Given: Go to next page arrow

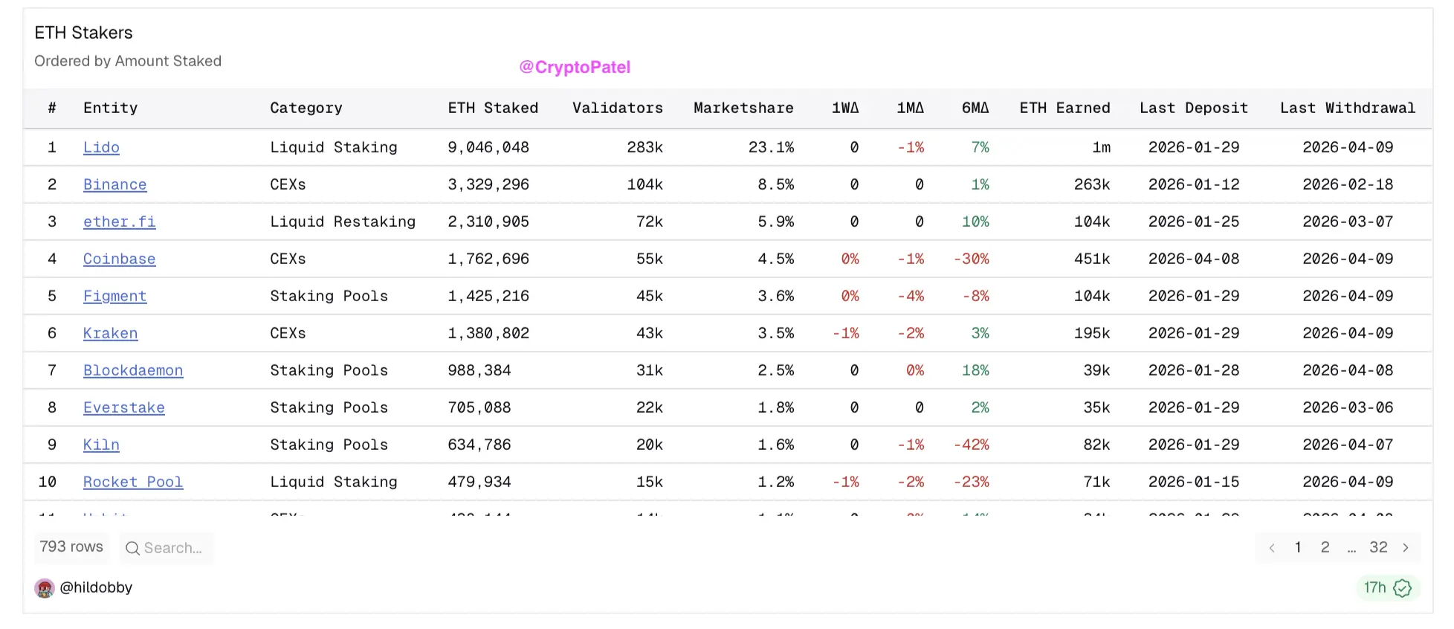Looking at the screenshot, I should tap(1406, 548).
